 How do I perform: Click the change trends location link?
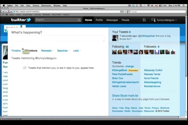point(130,66)
